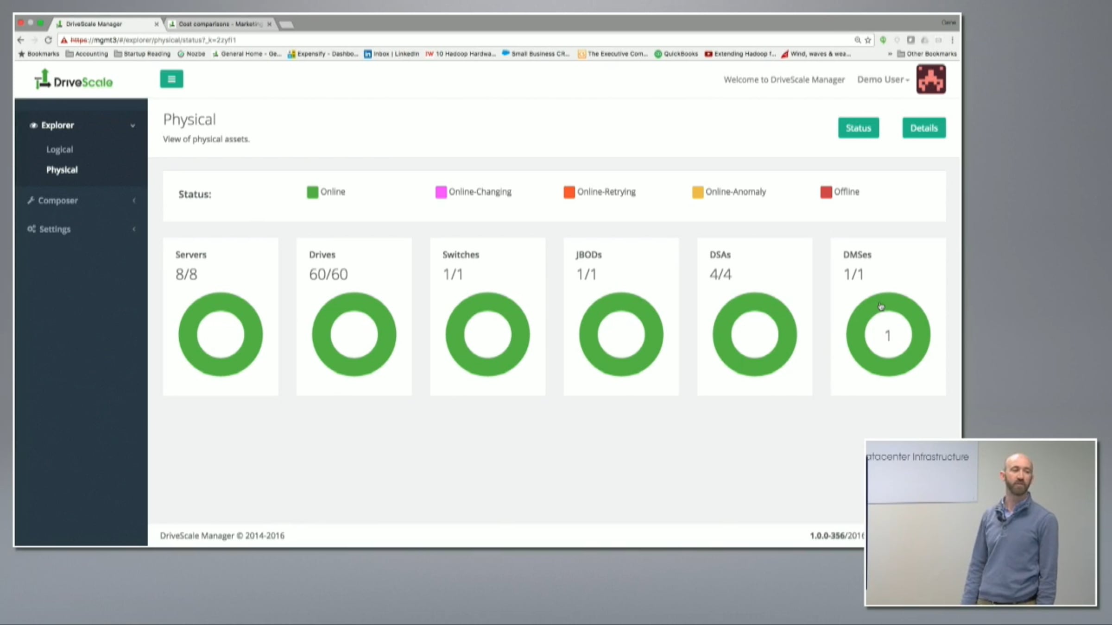This screenshot has width=1112, height=625.
Task: Click the gears icon beside Settings
Action: [x=32, y=229]
